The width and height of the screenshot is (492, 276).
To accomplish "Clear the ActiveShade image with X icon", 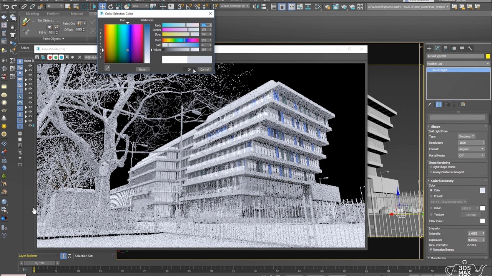I will [80, 57].
